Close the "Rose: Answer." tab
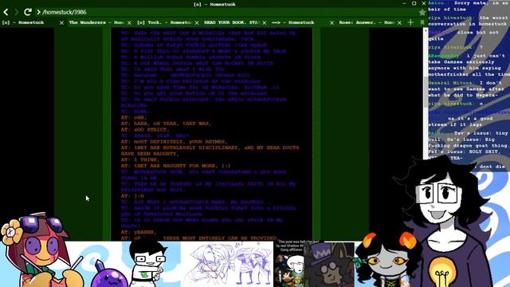The image size is (510, 287). coord(399,23)
